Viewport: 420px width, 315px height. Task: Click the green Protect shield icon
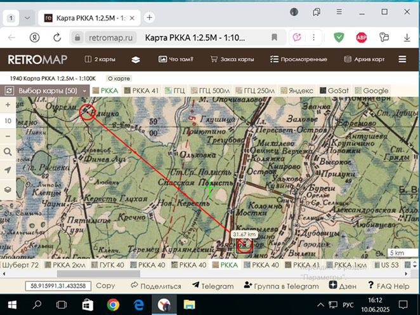339,37
